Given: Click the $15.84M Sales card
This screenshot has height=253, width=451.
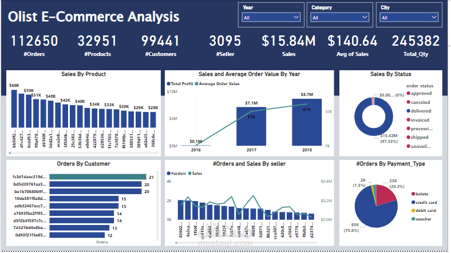Looking at the screenshot, I should [x=288, y=45].
